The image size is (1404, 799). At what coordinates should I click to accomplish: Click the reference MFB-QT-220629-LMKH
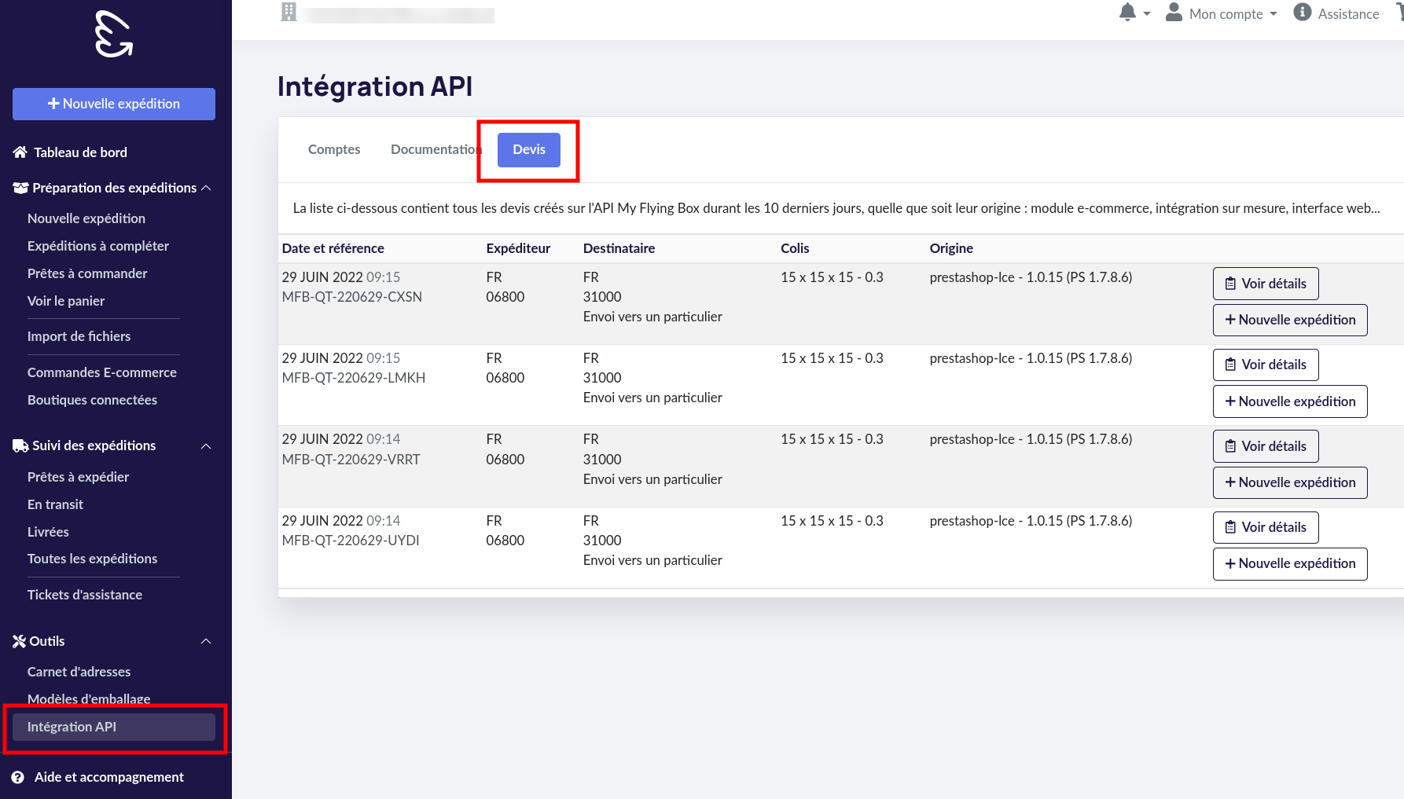click(354, 378)
